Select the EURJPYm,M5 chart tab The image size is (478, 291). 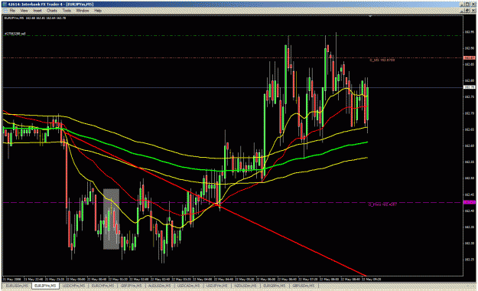coord(45,286)
